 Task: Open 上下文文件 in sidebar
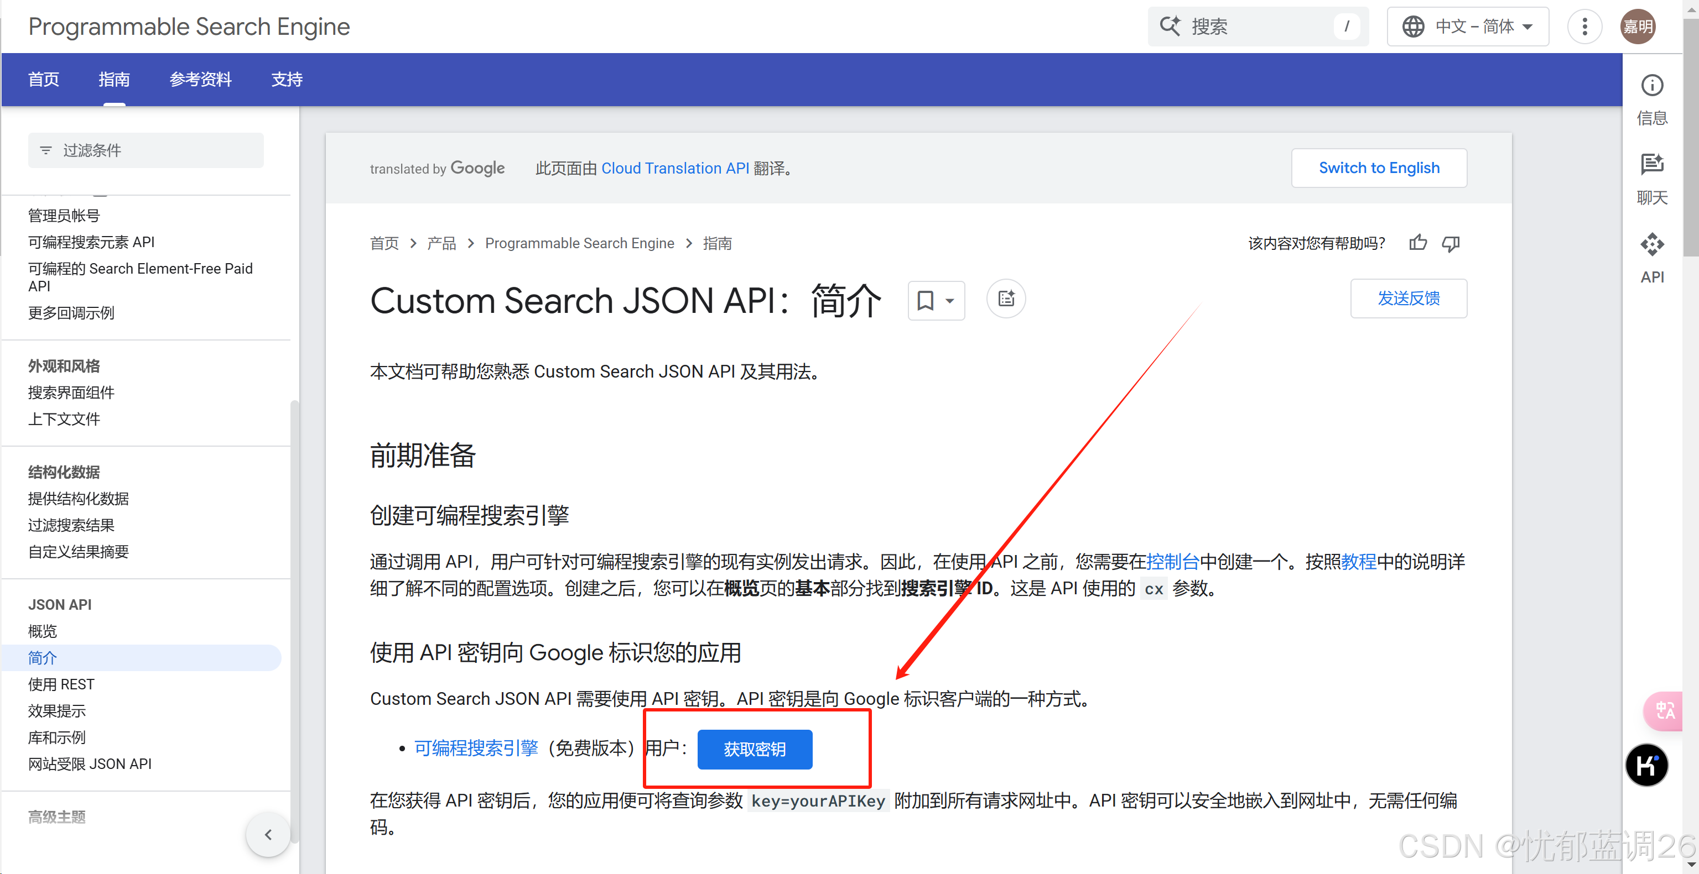tap(64, 418)
